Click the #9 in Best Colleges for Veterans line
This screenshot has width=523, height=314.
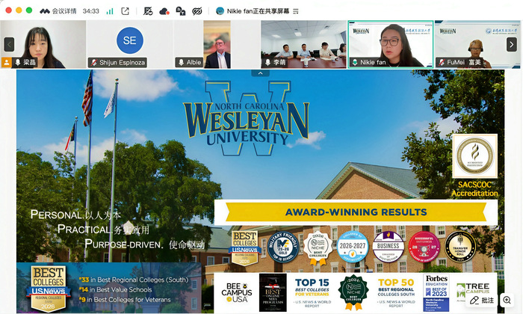pos(125,300)
